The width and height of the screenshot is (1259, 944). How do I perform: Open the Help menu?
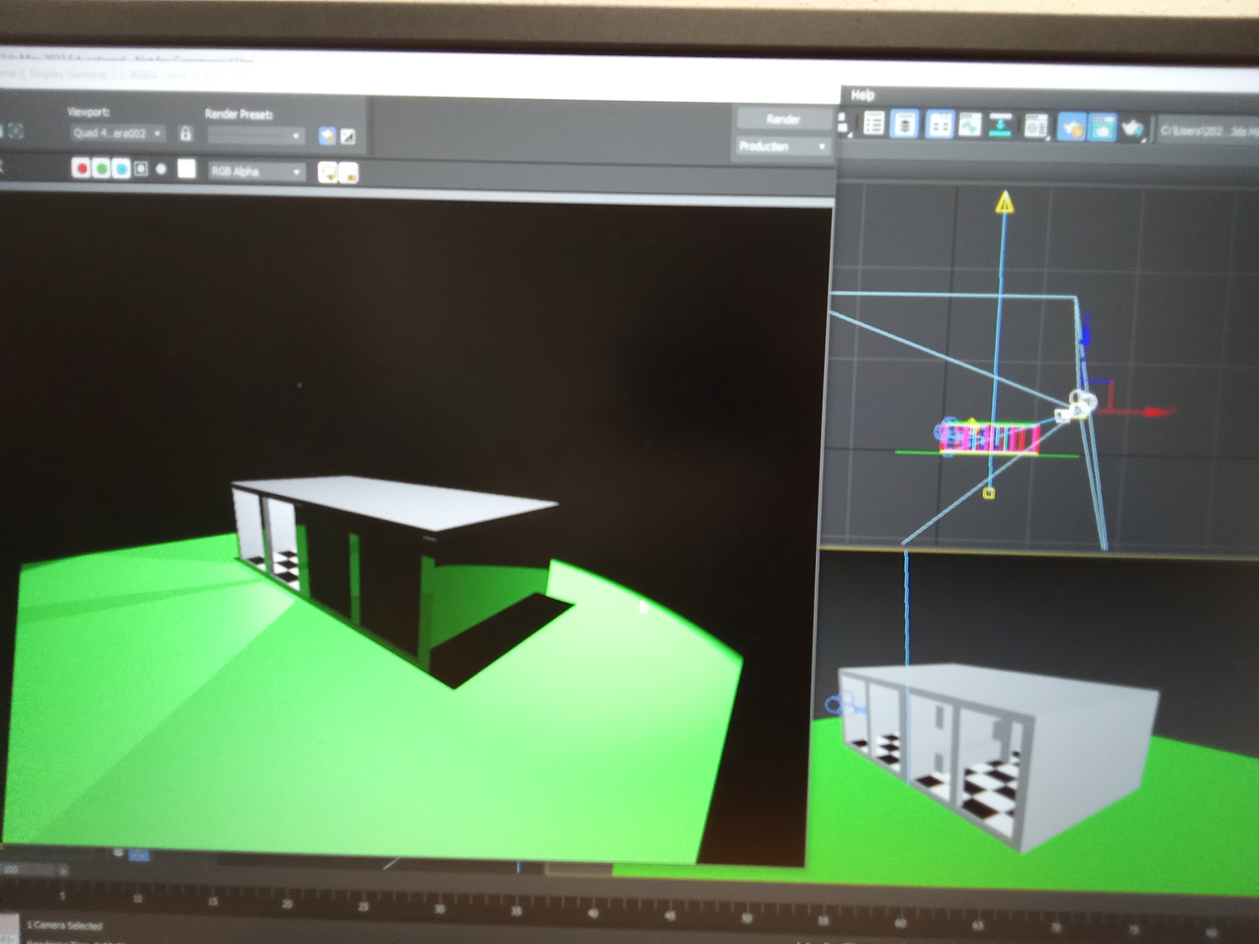click(862, 95)
